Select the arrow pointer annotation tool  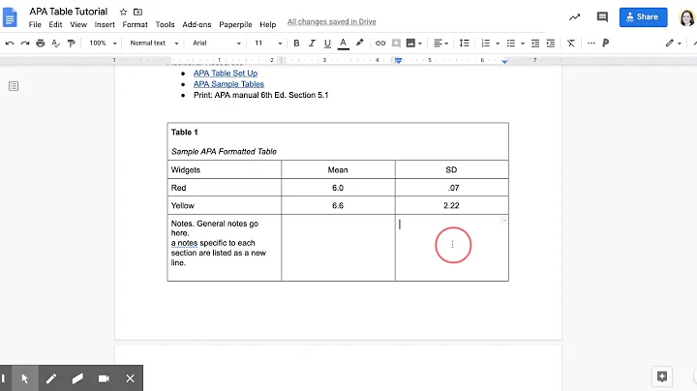click(25, 378)
